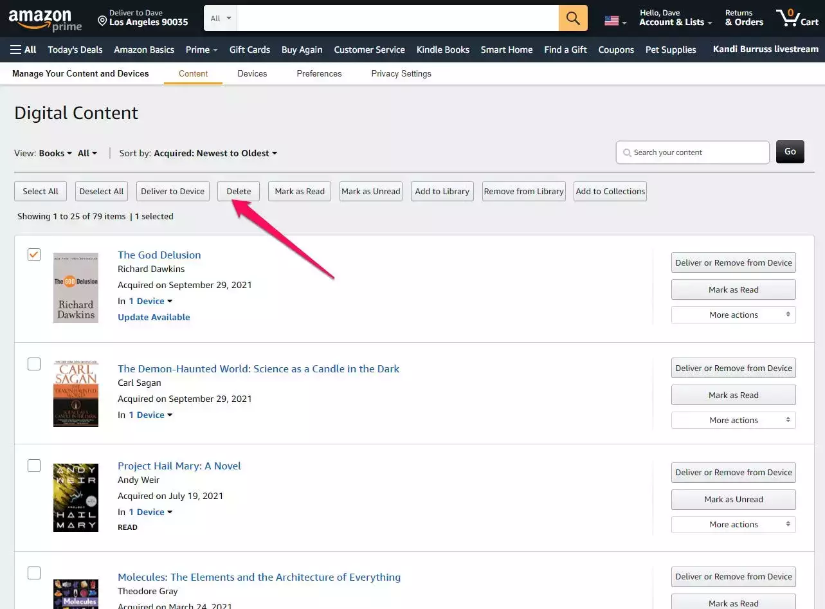Switch to the Content tab

[x=193, y=73]
